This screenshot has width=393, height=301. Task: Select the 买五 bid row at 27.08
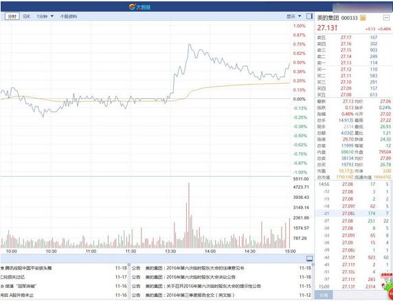coord(353,95)
